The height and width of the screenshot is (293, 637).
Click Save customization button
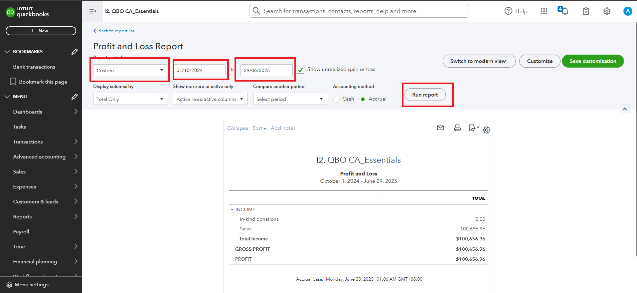click(593, 61)
